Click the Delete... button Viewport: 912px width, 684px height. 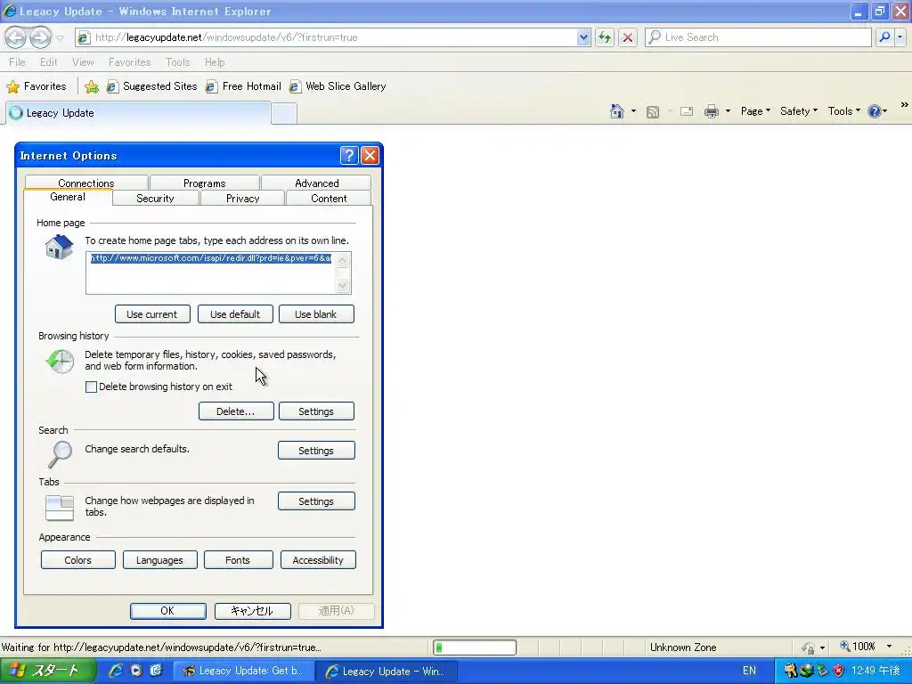pos(235,411)
